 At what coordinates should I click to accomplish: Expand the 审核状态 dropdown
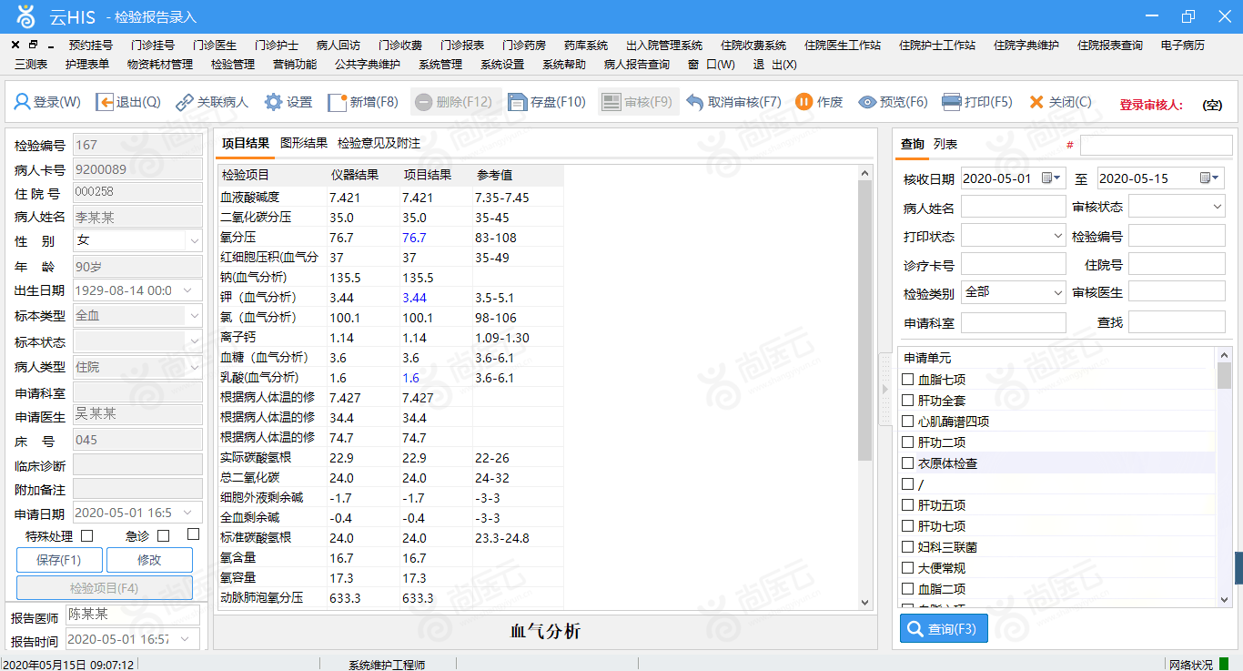[1218, 207]
